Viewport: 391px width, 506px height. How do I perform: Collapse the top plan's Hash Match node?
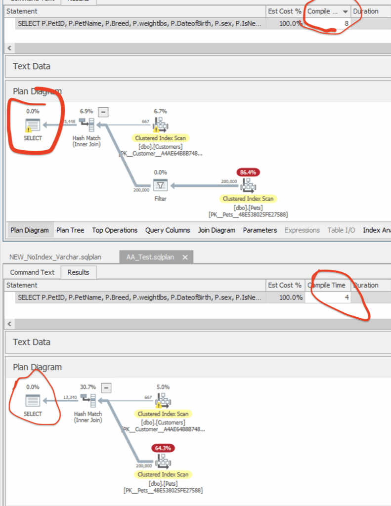tap(103, 112)
